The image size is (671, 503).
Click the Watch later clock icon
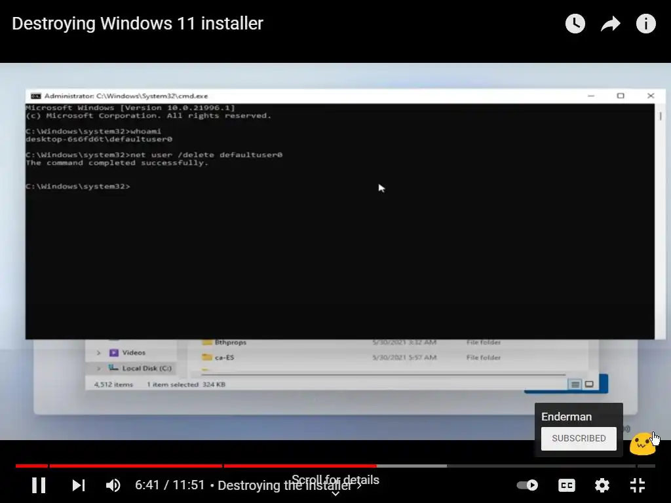point(575,24)
